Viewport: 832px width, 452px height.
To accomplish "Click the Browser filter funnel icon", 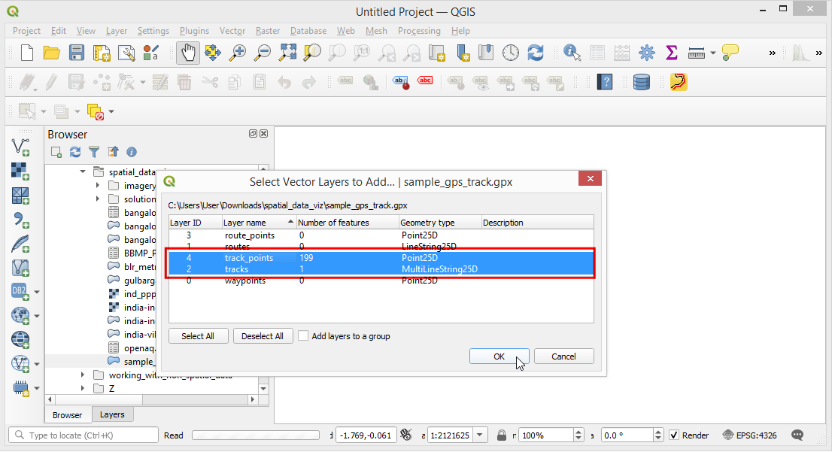I will pos(94,152).
